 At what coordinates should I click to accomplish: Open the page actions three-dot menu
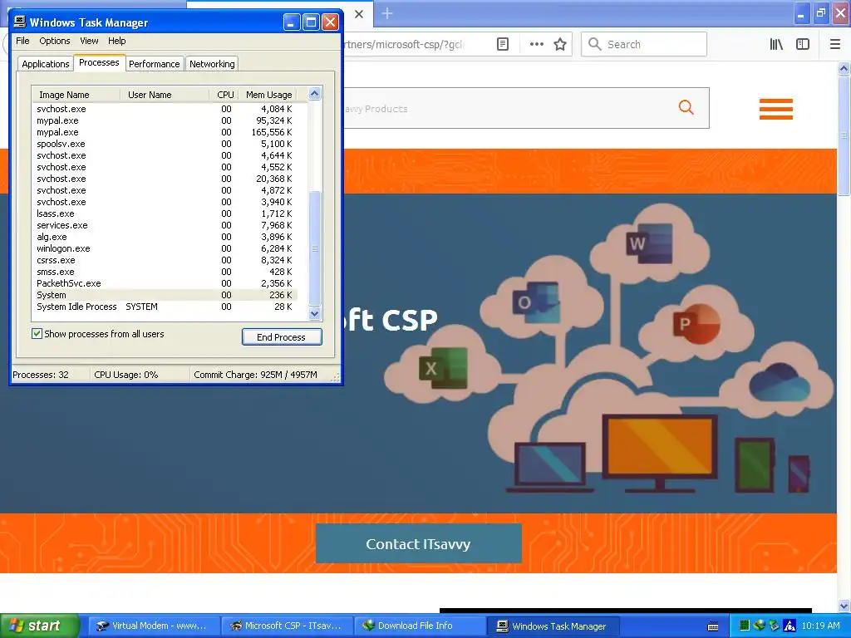[x=536, y=45]
